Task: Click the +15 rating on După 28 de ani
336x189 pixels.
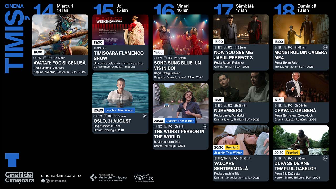Action: click(x=325, y=158)
